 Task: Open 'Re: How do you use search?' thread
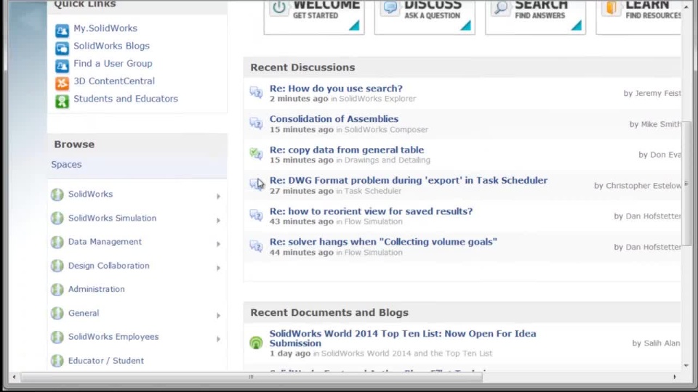tap(336, 89)
